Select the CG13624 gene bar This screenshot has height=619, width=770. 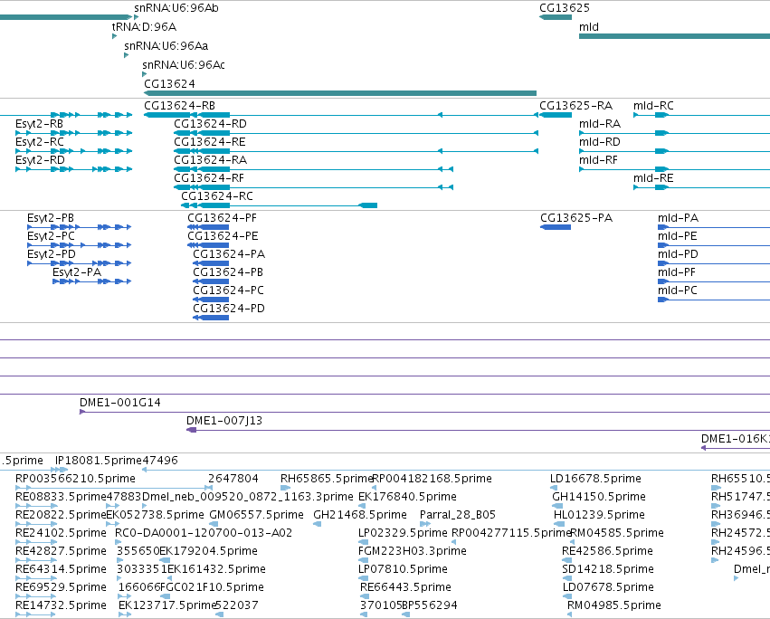click(340, 93)
